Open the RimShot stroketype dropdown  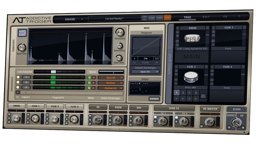(111, 83)
